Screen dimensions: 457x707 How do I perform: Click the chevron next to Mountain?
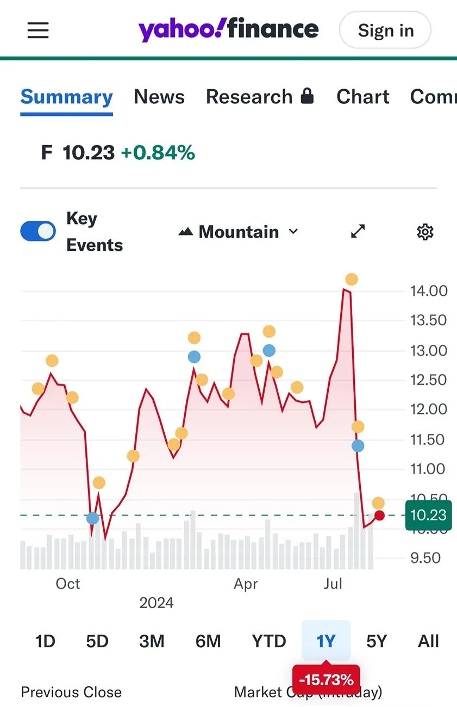293,232
